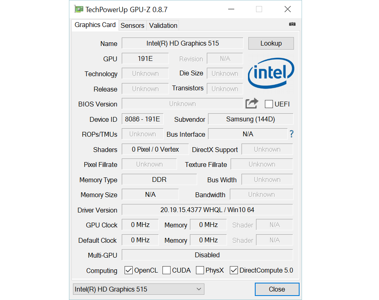The image size is (379, 300).
Task: Toggle the PhysX checkbox
Action: tap(200, 270)
